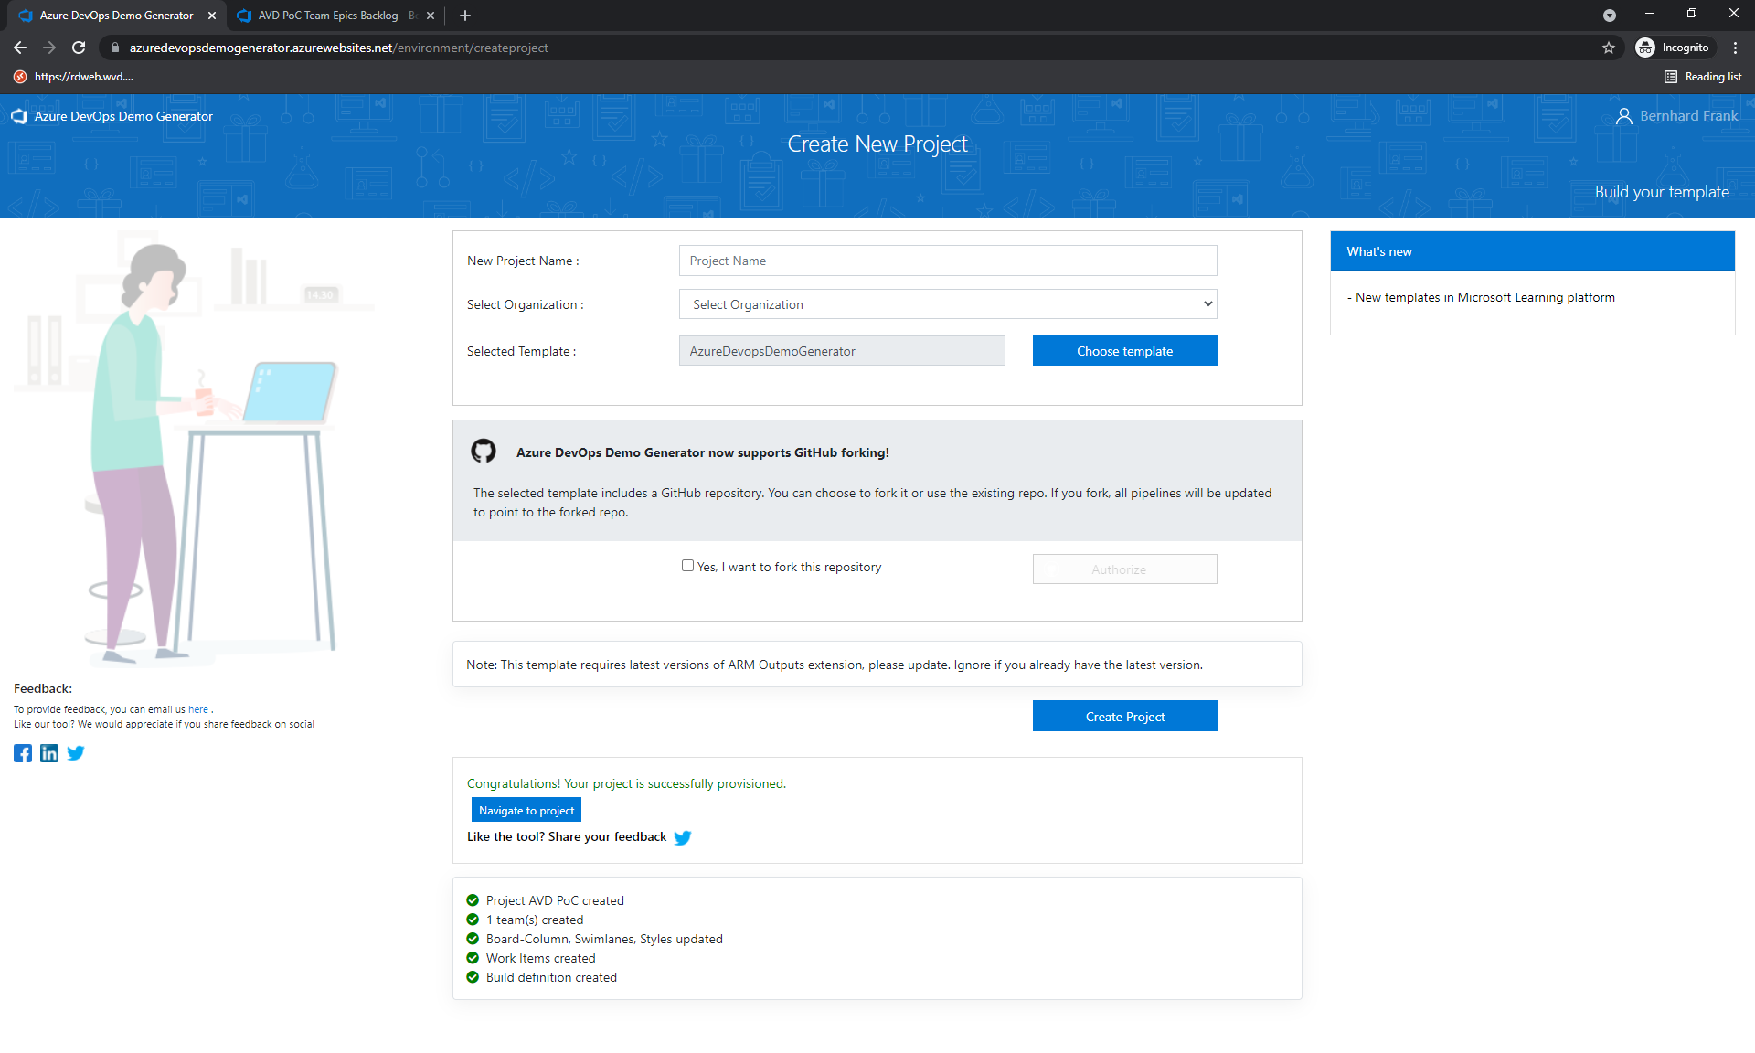Click the green check next to Build definition created
The width and height of the screenshot is (1755, 1053).
click(x=473, y=977)
